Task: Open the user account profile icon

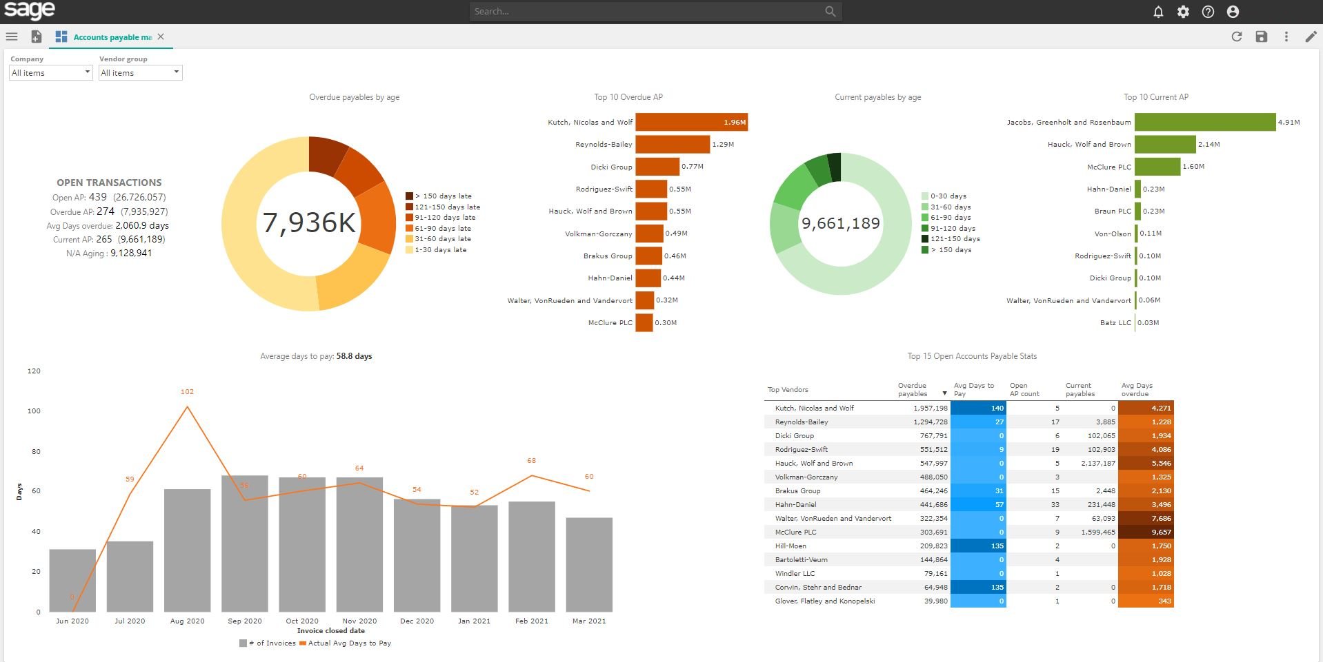Action: [1233, 11]
